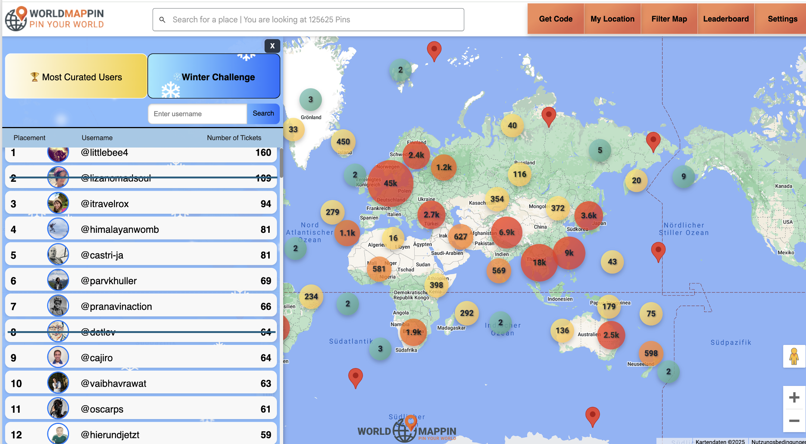Click @hierundjetzt username

[110, 435]
